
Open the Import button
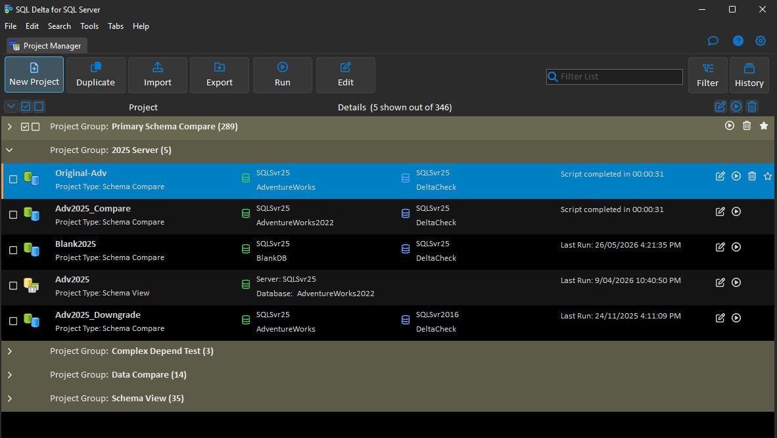point(158,75)
